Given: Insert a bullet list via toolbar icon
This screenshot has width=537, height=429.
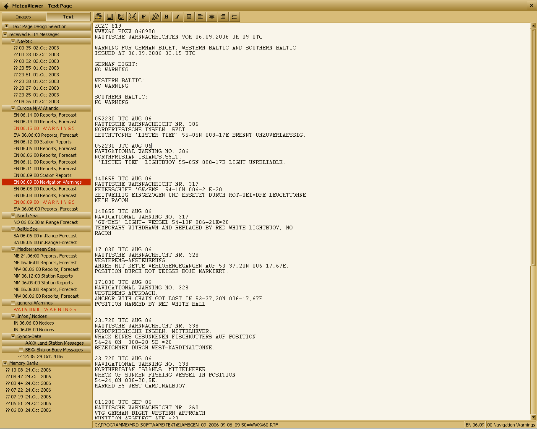Looking at the screenshot, I should click(x=234, y=17).
